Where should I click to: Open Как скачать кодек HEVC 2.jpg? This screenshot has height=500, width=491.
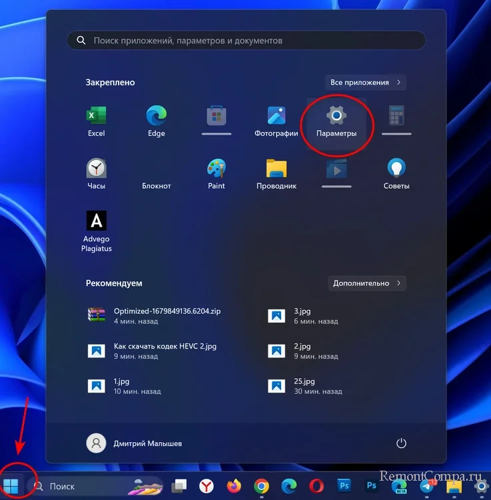click(153, 351)
